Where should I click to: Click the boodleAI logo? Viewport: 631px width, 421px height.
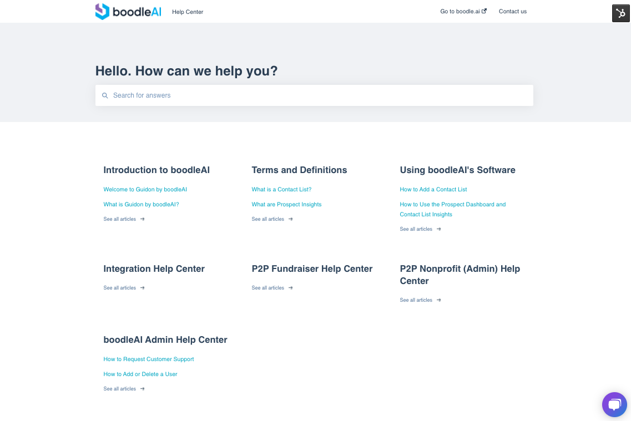pos(128,11)
